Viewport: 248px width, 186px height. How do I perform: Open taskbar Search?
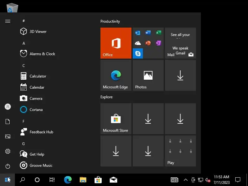22,180
